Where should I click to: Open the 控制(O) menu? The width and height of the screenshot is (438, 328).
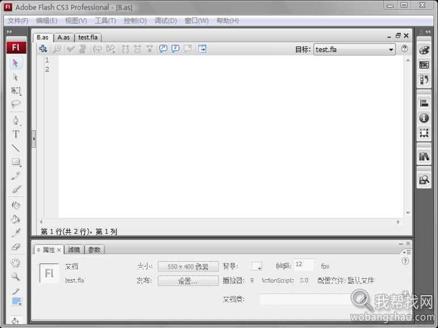click(x=135, y=20)
